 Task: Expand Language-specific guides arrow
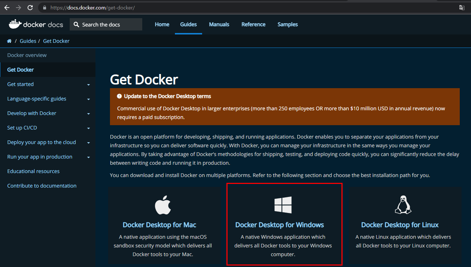[89, 99]
